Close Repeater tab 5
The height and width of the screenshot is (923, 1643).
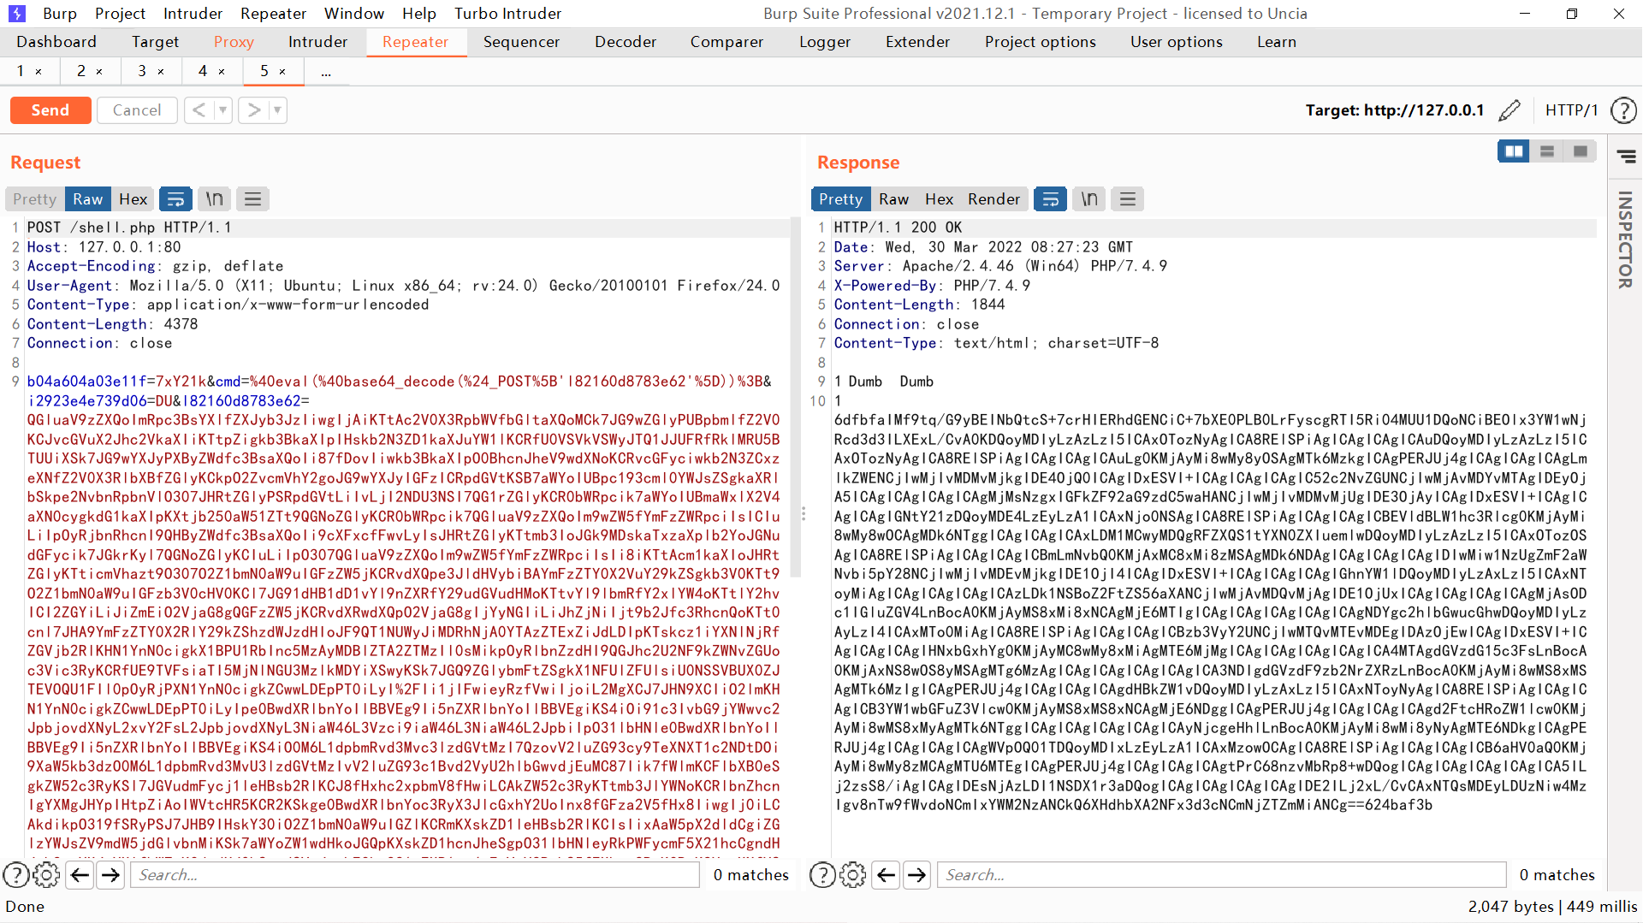(x=282, y=72)
